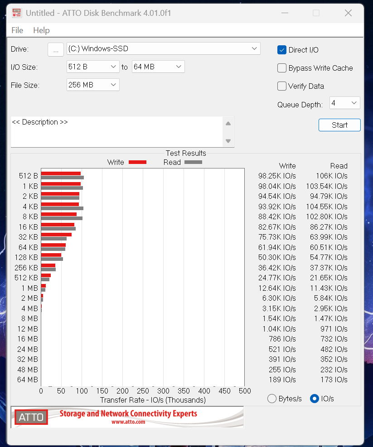Click the 8 KB read value 102.80K IO/s
Screen dimensions: 373x447
point(327,216)
